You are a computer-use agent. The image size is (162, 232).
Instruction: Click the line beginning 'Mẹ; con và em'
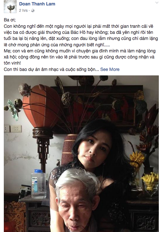[80, 51]
